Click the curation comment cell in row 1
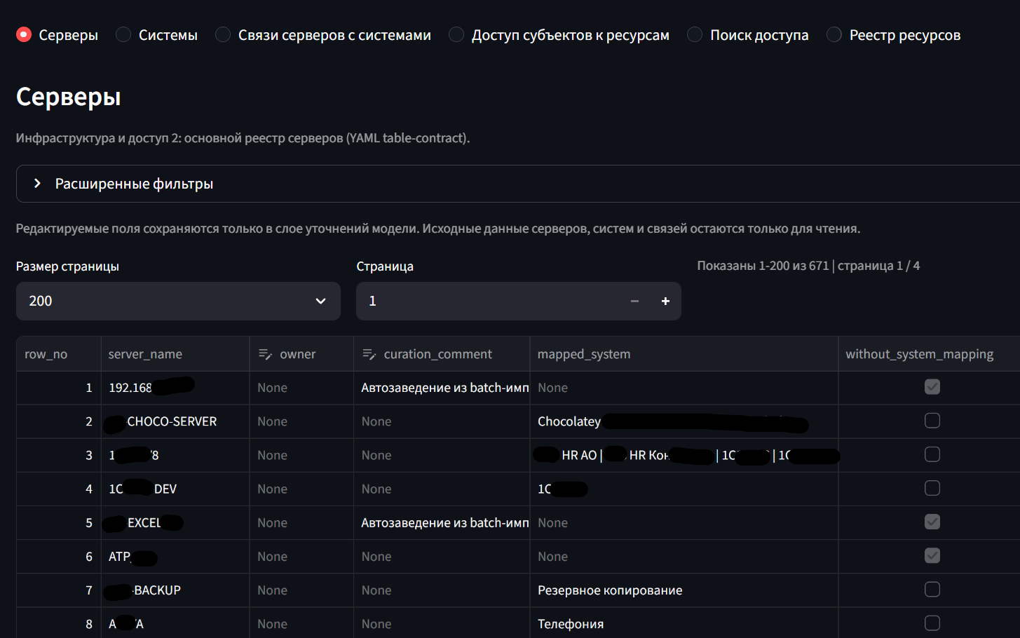This screenshot has height=638, width=1020. [442, 388]
